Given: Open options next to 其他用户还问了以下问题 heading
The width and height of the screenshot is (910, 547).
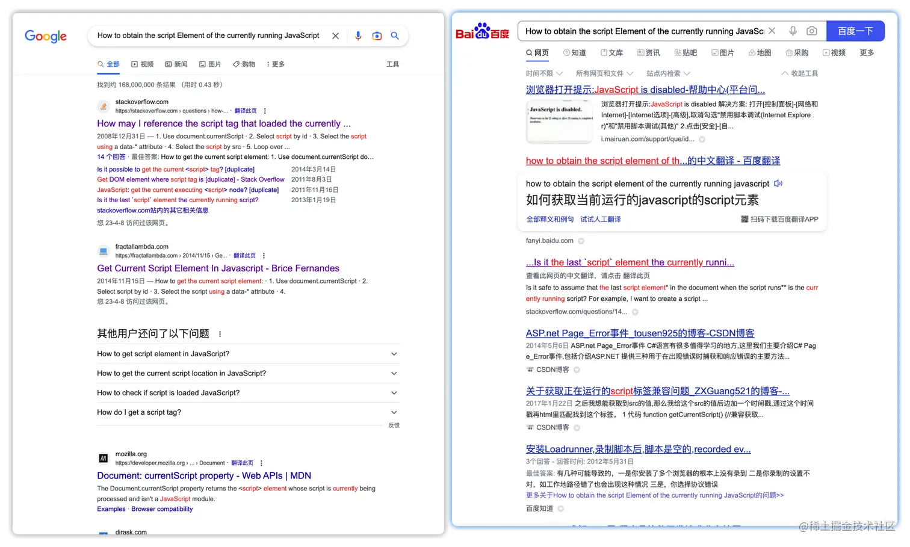Looking at the screenshot, I should coord(220,334).
